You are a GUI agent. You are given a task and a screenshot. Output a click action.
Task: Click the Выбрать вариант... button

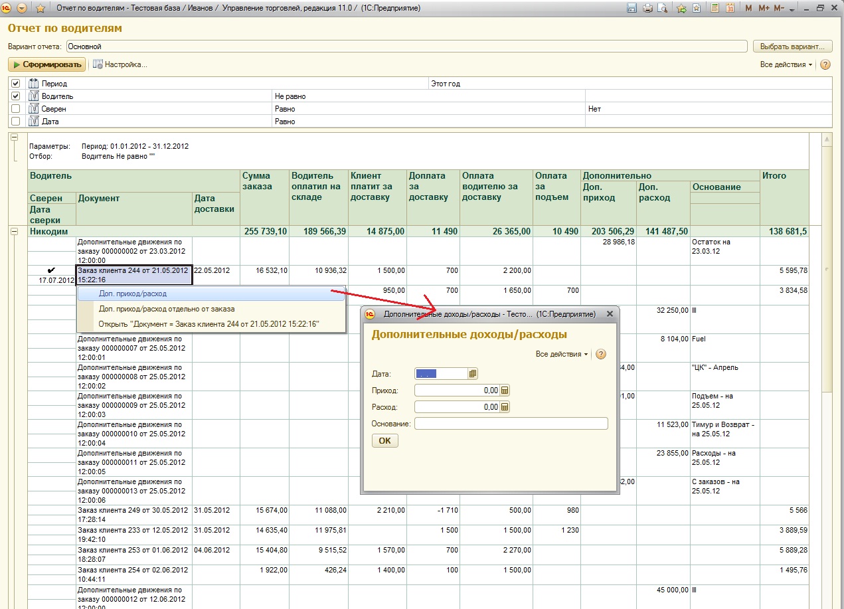point(792,46)
